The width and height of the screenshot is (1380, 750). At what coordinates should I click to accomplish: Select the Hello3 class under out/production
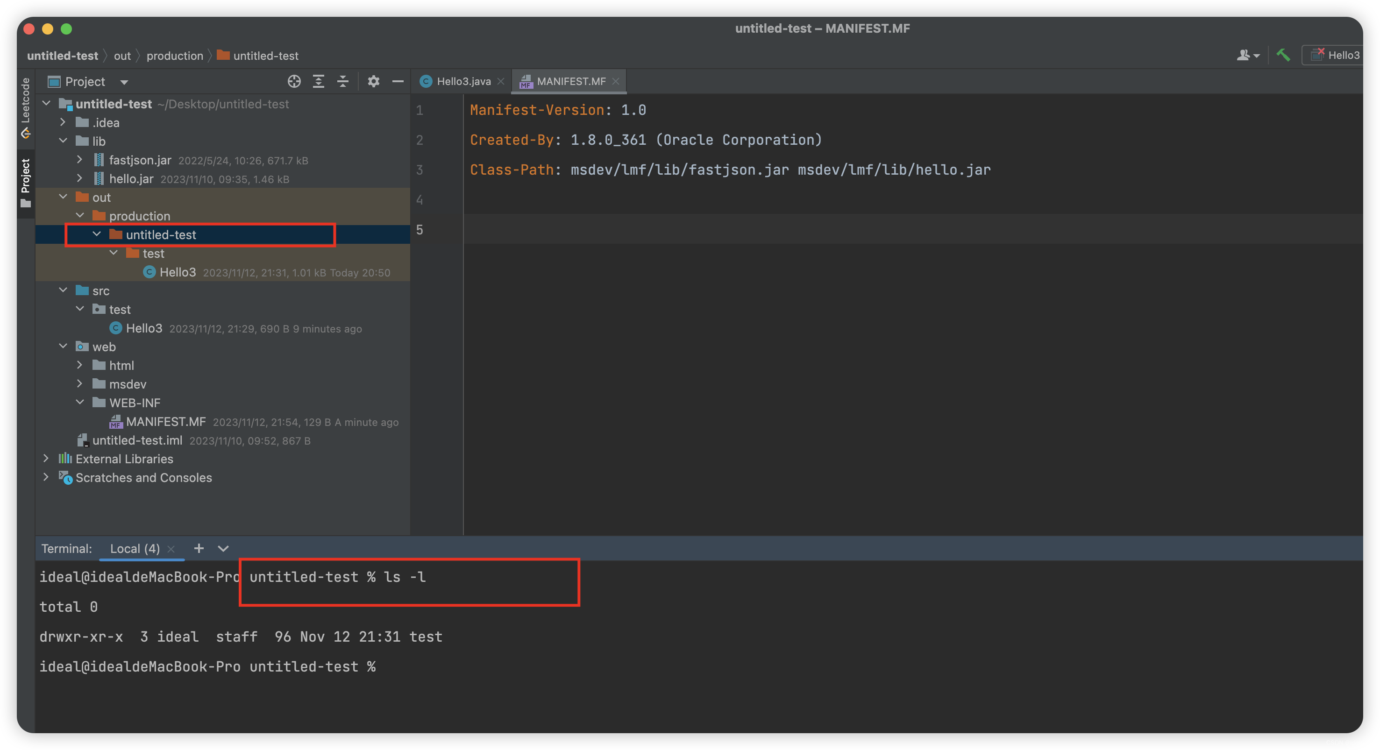point(223,272)
